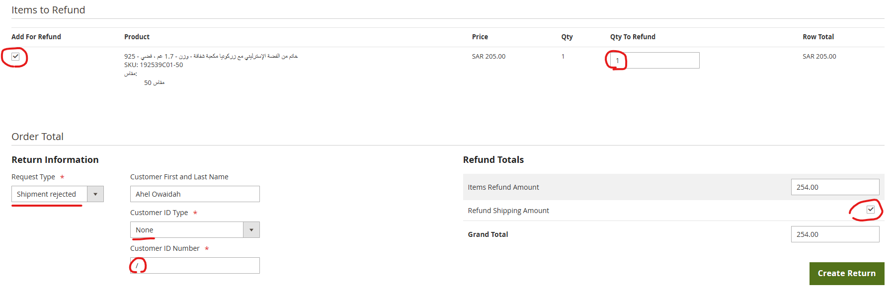Focus the Qty To Refund field
Image resolution: width=893 pixels, height=297 pixels.
pyautogui.click(x=654, y=61)
